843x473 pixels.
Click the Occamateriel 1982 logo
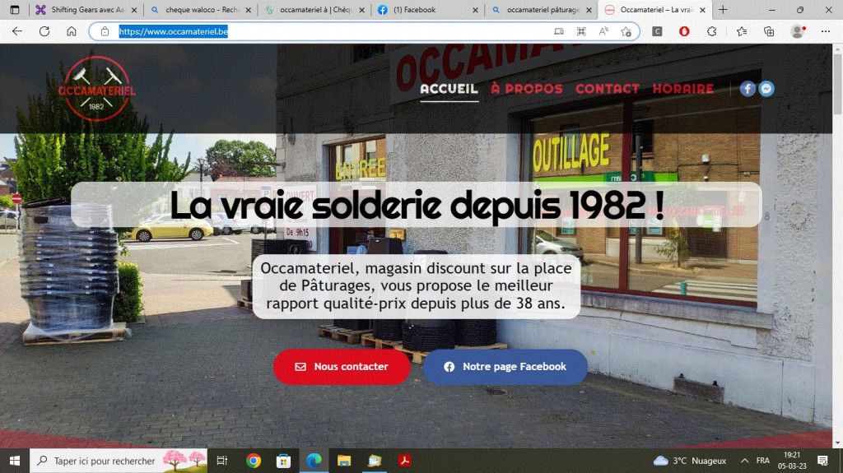pyautogui.click(x=97, y=89)
